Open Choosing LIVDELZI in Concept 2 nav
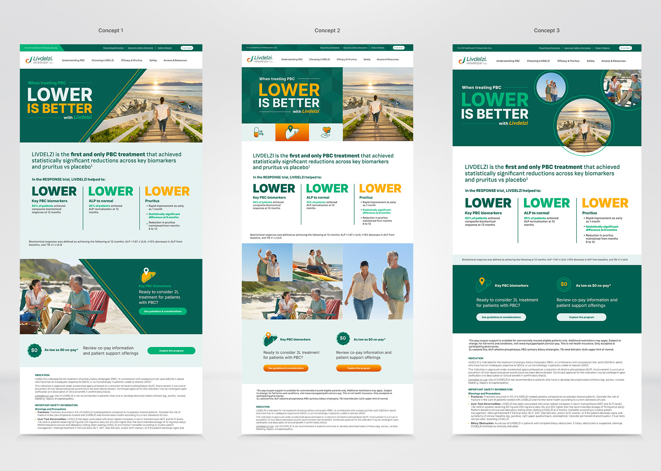Screen dimensions: 661x471 (x=320, y=59)
